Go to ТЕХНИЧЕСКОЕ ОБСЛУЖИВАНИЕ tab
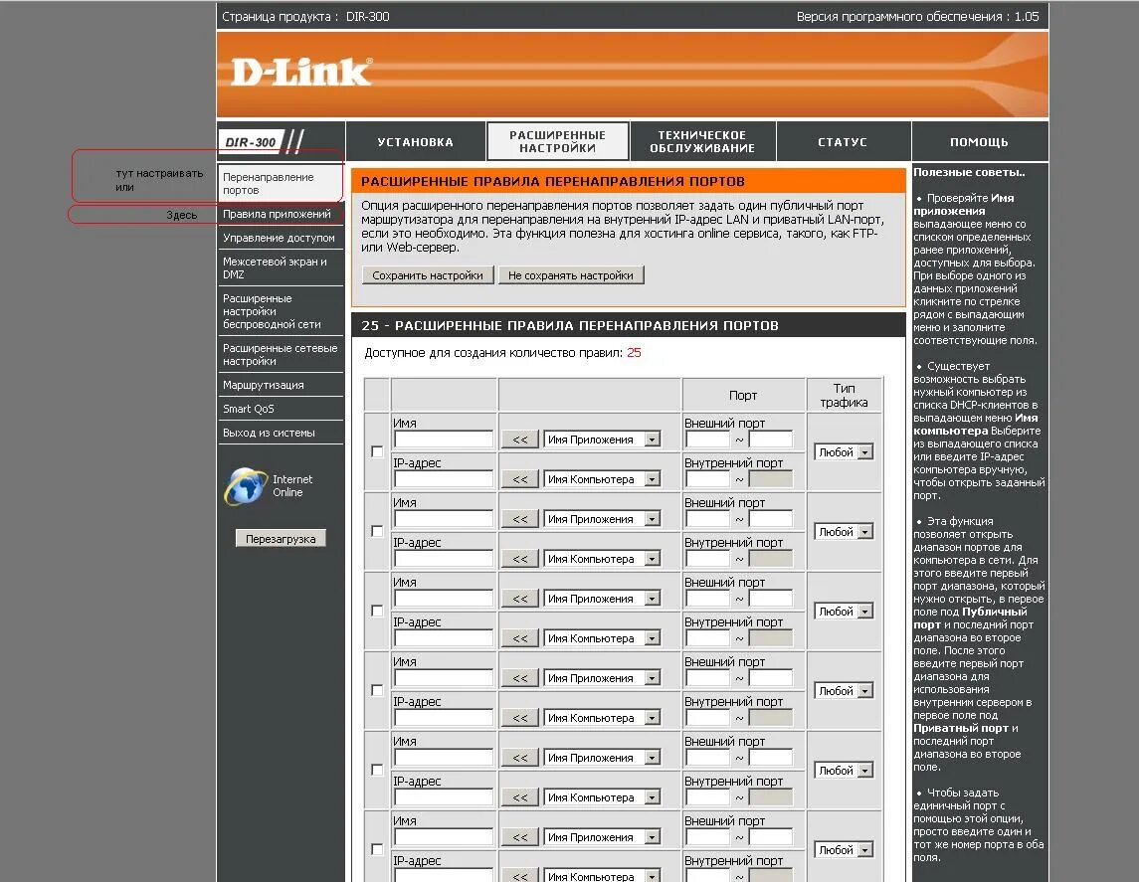The image size is (1139, 882). tap(702, 141)
